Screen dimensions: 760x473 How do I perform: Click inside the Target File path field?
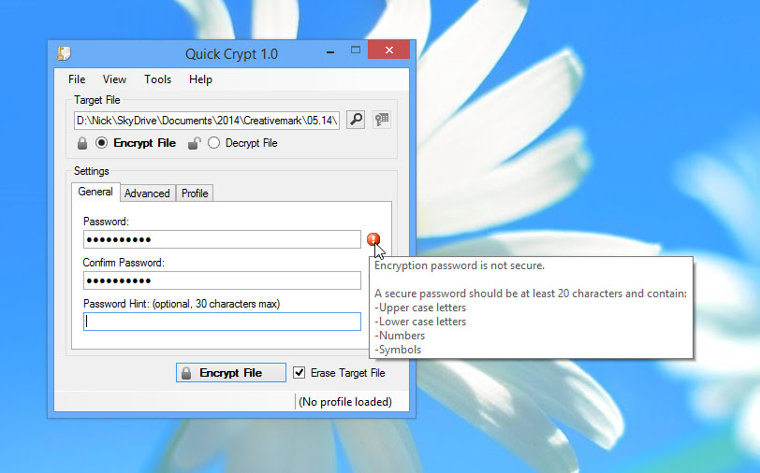click(207, 120)
